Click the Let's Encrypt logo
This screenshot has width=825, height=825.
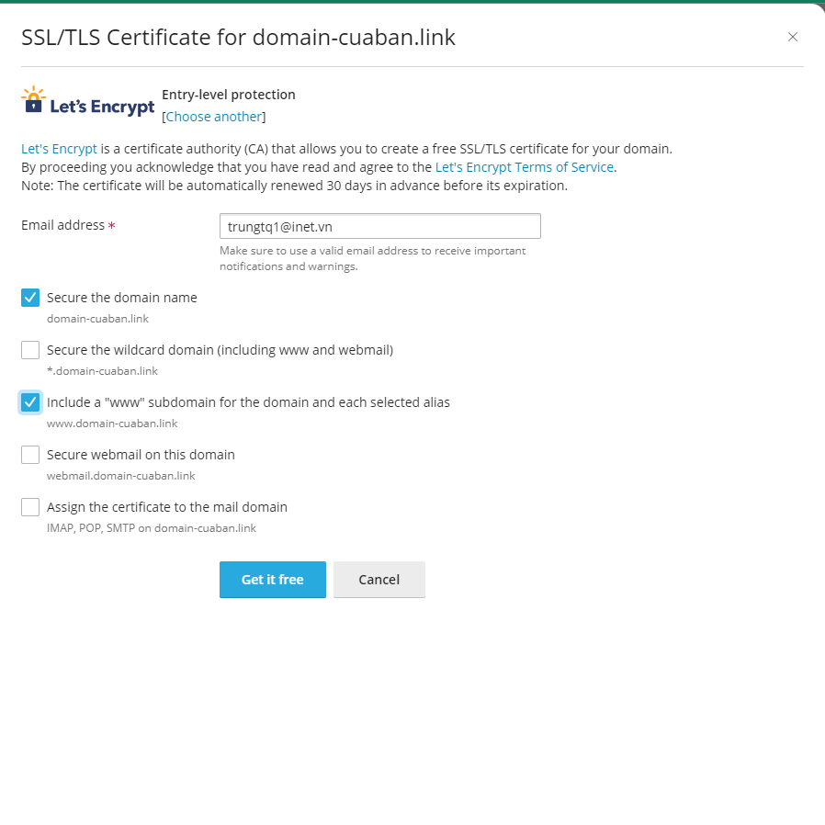coord(88,101)
